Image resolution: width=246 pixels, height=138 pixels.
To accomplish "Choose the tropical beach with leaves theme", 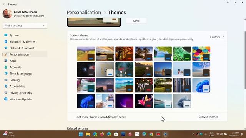I will click(163, 54).
